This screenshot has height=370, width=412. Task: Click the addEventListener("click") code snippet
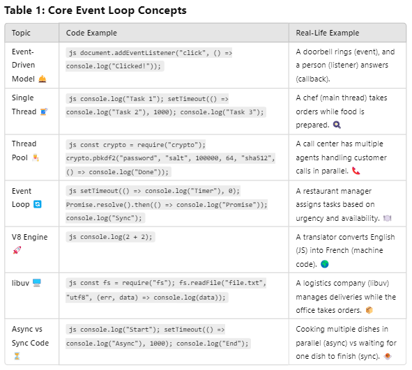149,59
